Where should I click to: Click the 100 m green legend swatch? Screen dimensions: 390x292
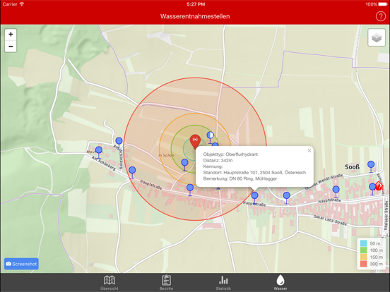pos(363,250)
